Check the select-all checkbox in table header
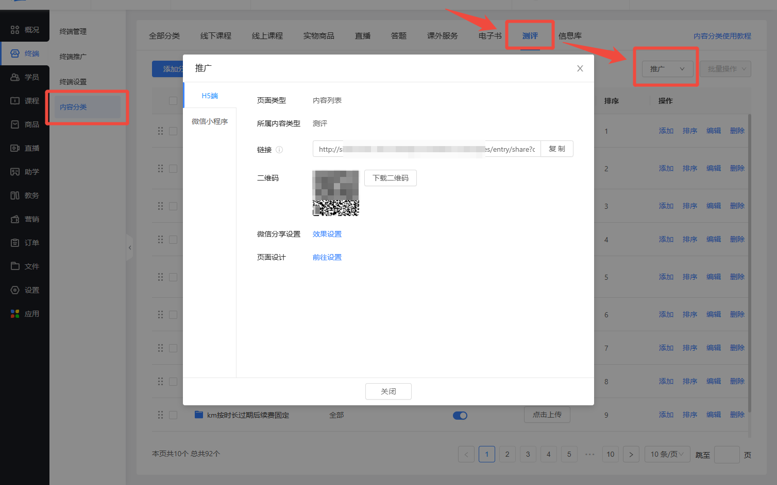The height and width of the screenshot is (485, 777). point(173,101)
